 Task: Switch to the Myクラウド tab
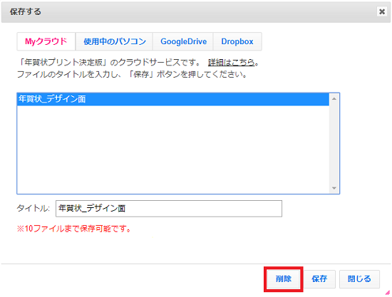(x=46, y=41)
